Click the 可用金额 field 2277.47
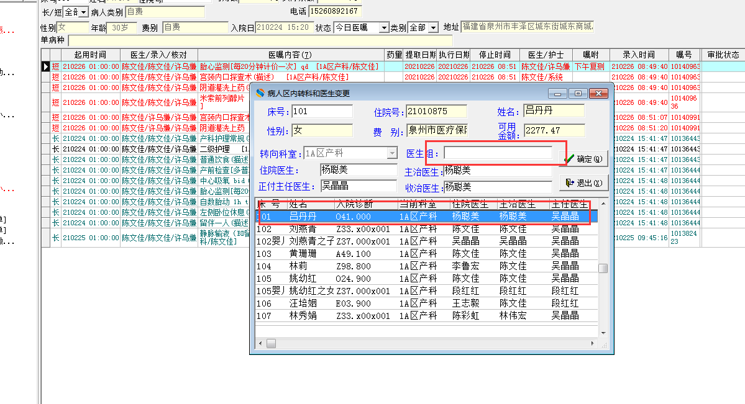The width and height of the screenshot is (745, 404). click(554, 130)
